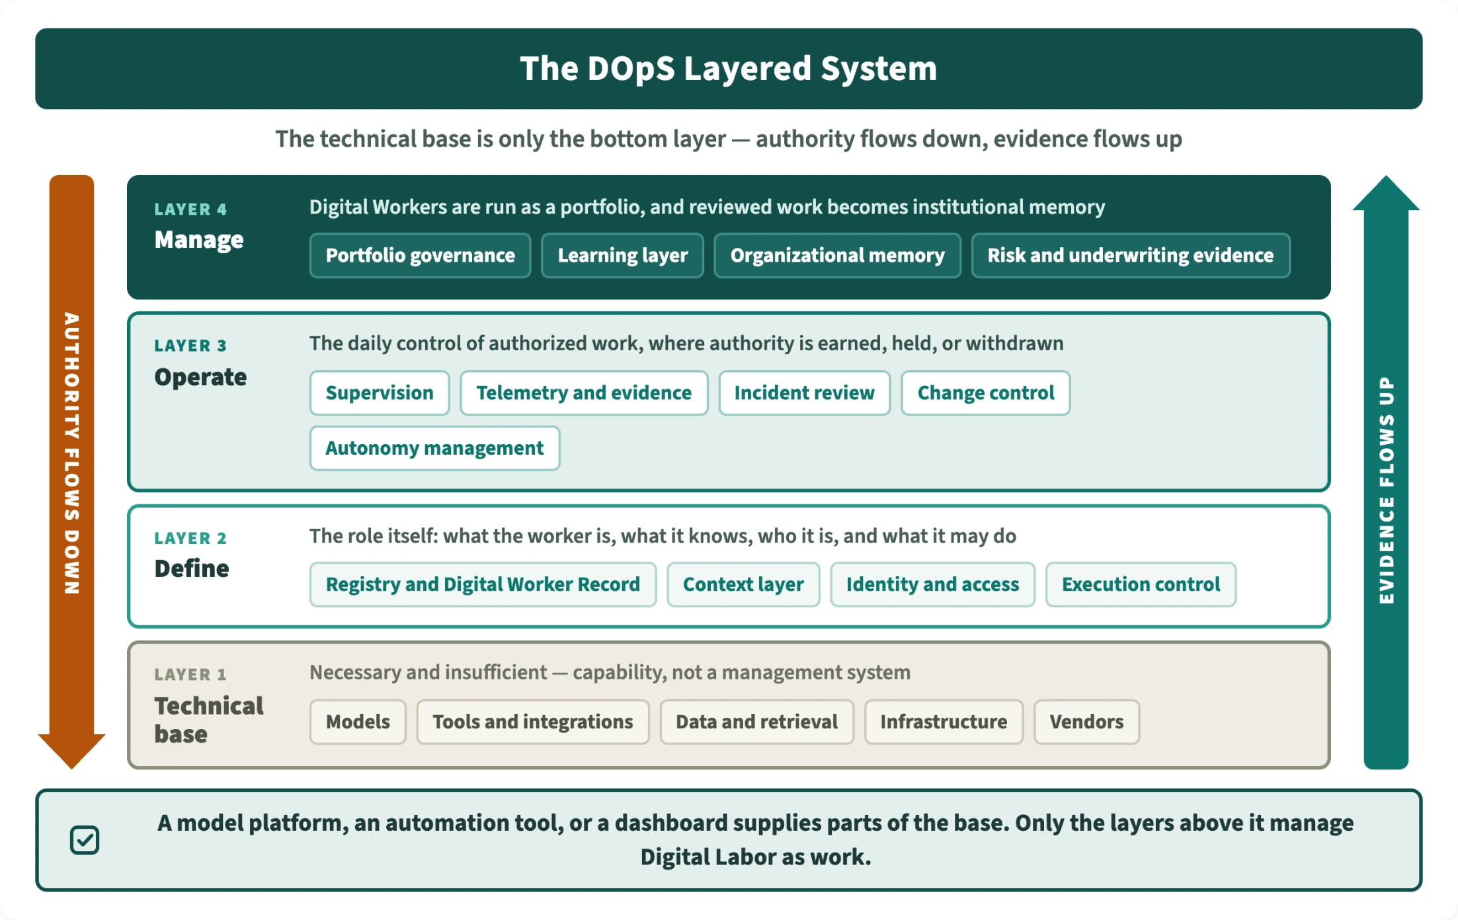Select the Supervision chip
This screenshot has height=920, width=1458.
(380, 393)
